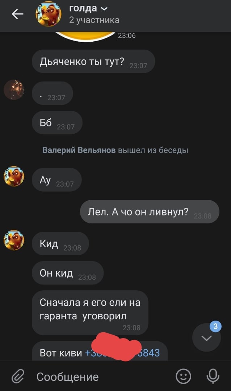Tap the dark avatar beside the dot message

coord(14,90)
